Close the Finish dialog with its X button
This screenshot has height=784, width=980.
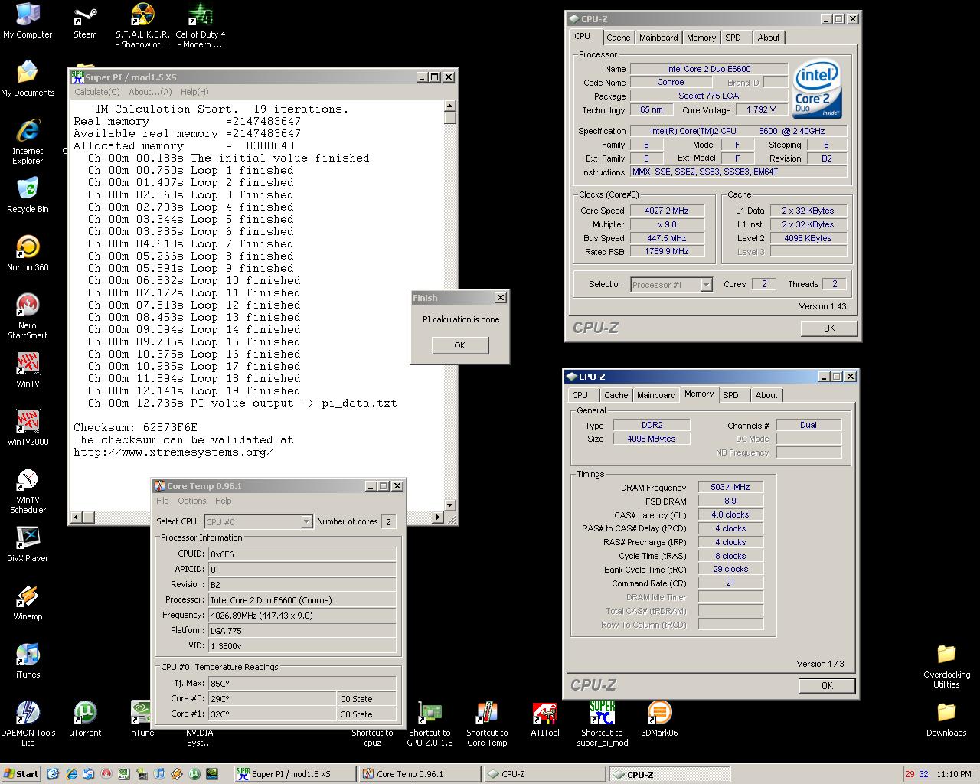tap(500, 298)
